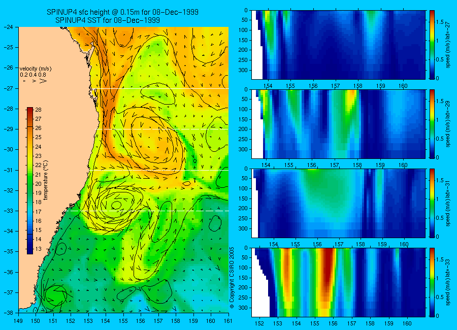Image resolution: width=457 pixels, height=330 pixels.
Task: Click the "157" longitude tick under the lat=-33 section
Action: tap(351, 323)
